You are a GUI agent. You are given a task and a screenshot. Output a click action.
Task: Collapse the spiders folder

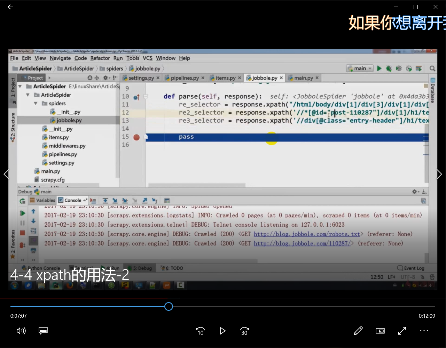tap(36, 103)
